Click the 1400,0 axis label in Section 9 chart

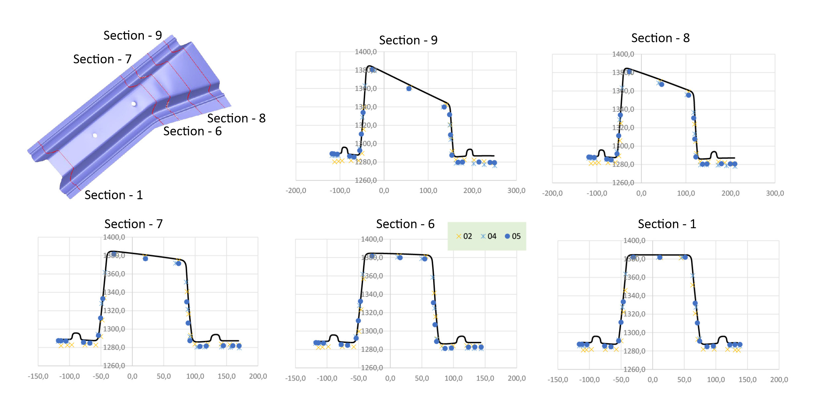(366, 52)
